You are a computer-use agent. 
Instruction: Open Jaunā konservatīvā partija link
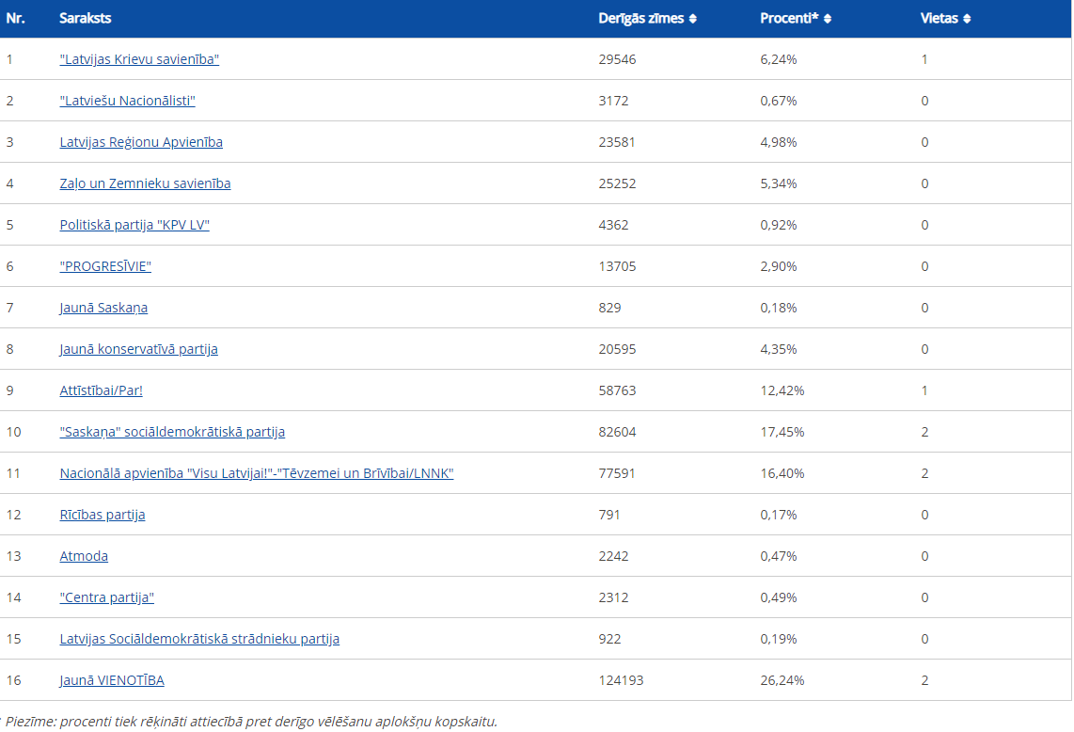138,349
